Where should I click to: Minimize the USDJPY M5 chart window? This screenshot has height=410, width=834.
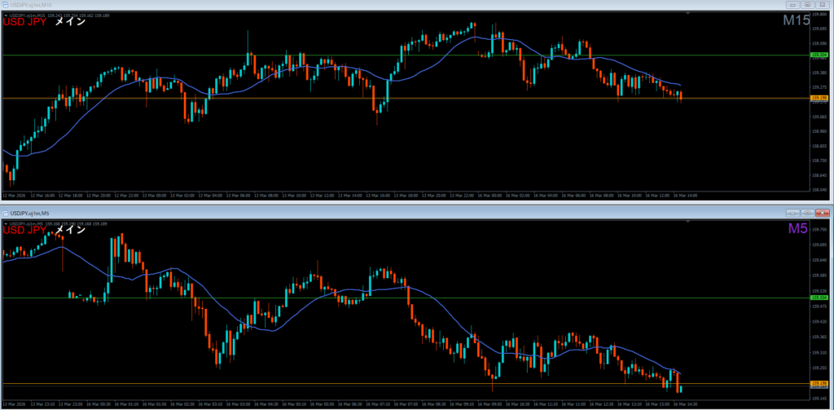(792, 212)
